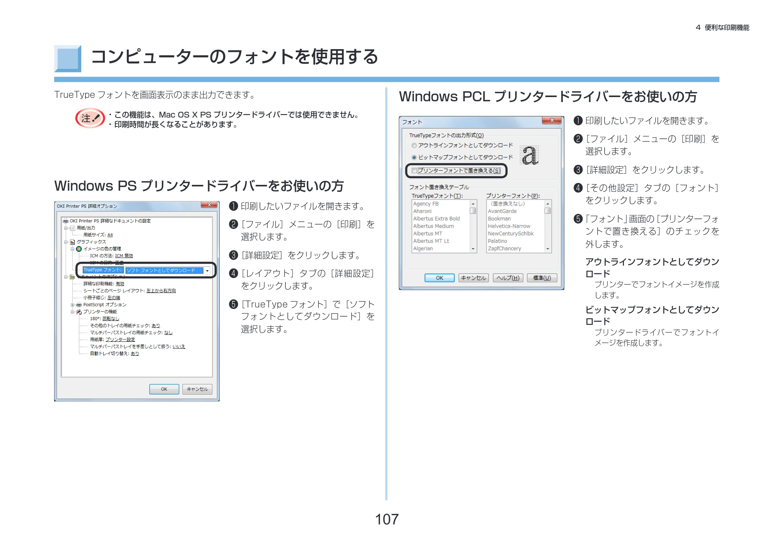Viewport: 774px width, 548px height.
Task: Click the 標準(U) button
Action: (x=542, y=278)
